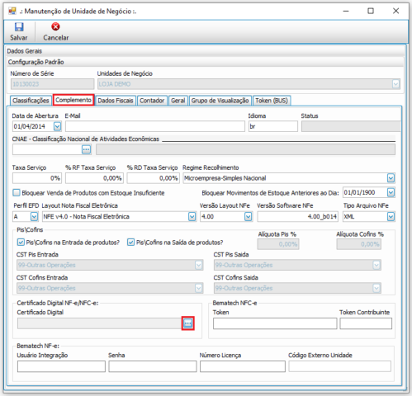Viewport: 412px width, 396px height.
Task: Click the Alíquota Pis % field
Action: coord(278,244)
